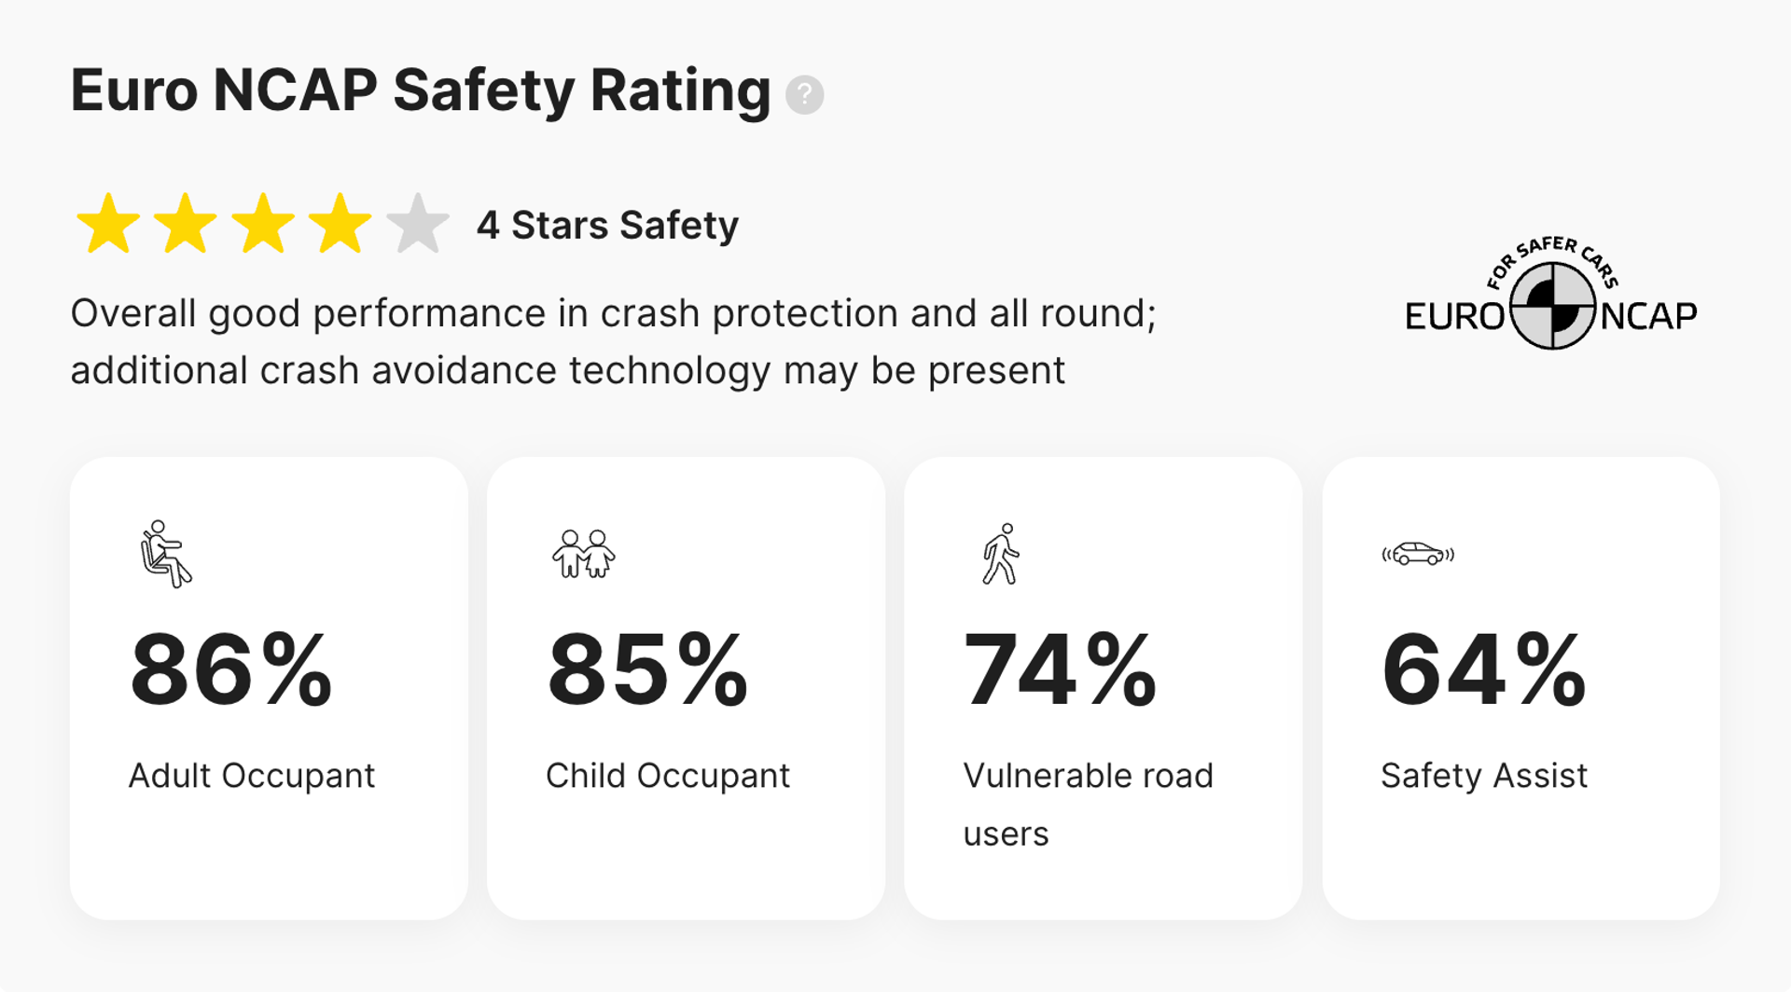
Task: Click the Euro NCAP circular logo
Action: (x=1554, y=308)
